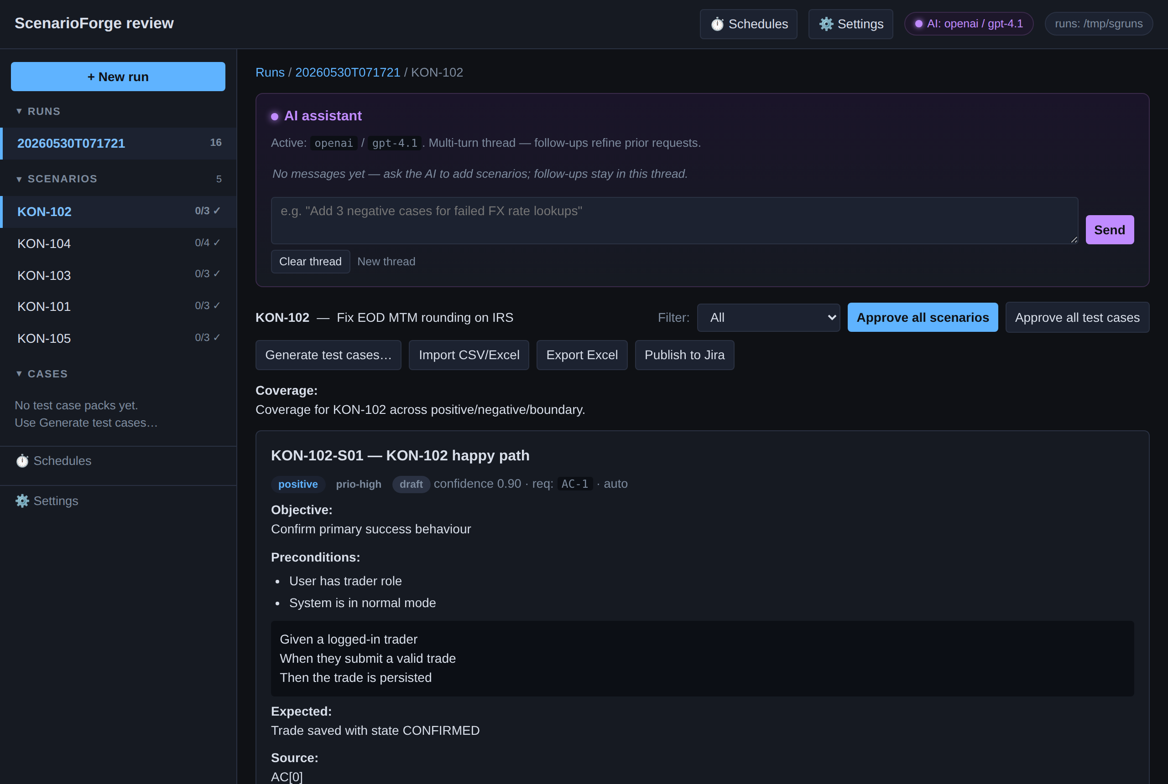
Task: Click the checkmark next to KON-102 count
Action: point(217,211)
